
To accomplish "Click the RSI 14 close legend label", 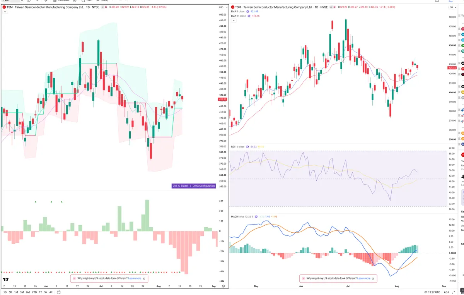I will pyautogui.click(x=238, y=147).
